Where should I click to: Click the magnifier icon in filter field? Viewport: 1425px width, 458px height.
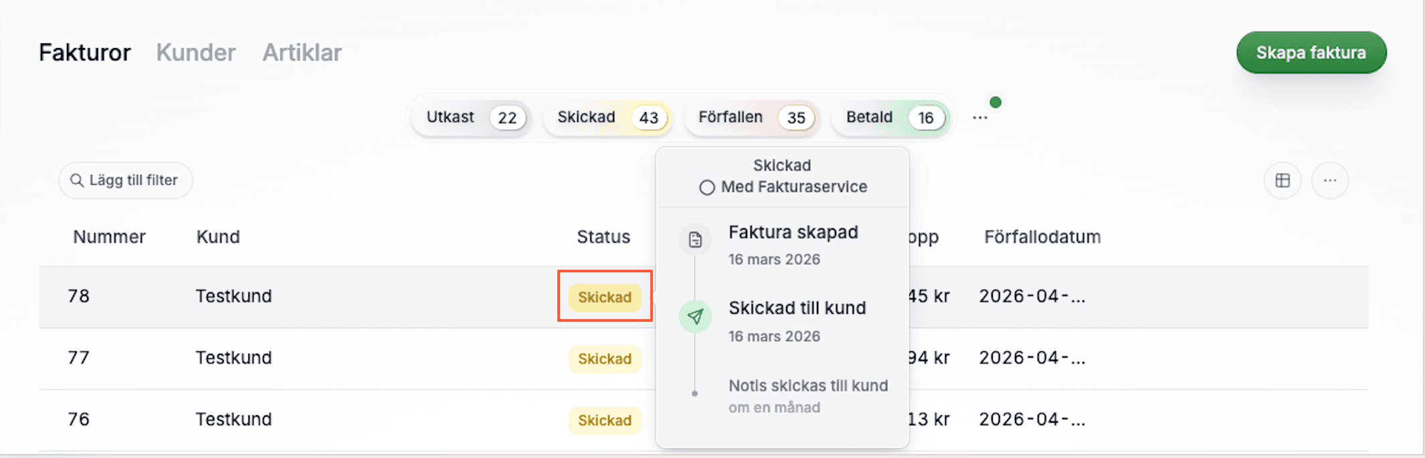coord(77,180)
